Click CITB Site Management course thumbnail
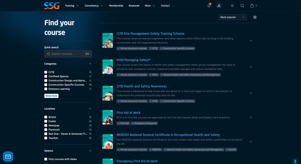The image size is (301, 164). pyautogui.click(x=108, y=41)
